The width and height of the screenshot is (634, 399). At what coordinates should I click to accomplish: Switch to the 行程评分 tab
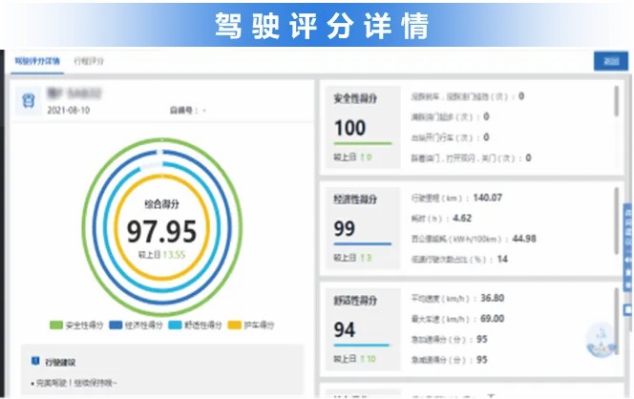tap(89, 61)
